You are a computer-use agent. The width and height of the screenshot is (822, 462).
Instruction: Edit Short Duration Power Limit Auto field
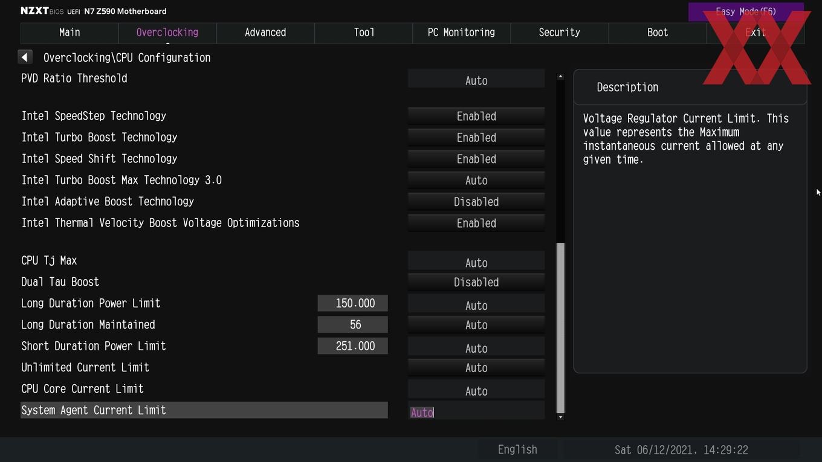[x=476, y=347]
